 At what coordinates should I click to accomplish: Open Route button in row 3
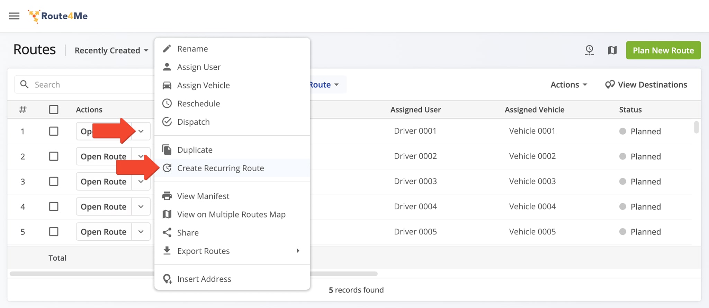click(x=104, y=182)
